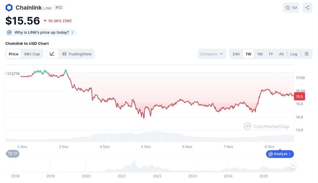The width and height of the screenshot is (318, 183).
Task: Toggle Log scale on chart
Action: pos(294,54)
